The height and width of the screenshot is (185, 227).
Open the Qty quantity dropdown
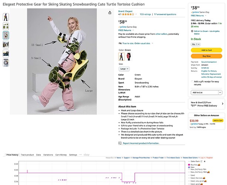tap(196, 44)
